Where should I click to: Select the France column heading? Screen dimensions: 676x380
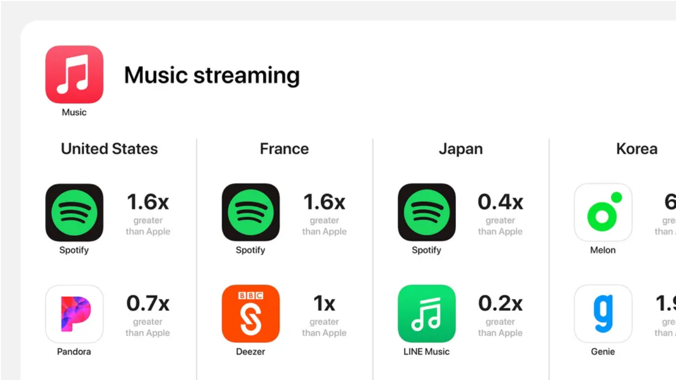tap(284, 149)
